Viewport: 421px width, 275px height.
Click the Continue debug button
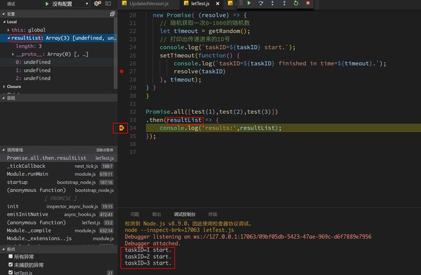click(249, 3)
